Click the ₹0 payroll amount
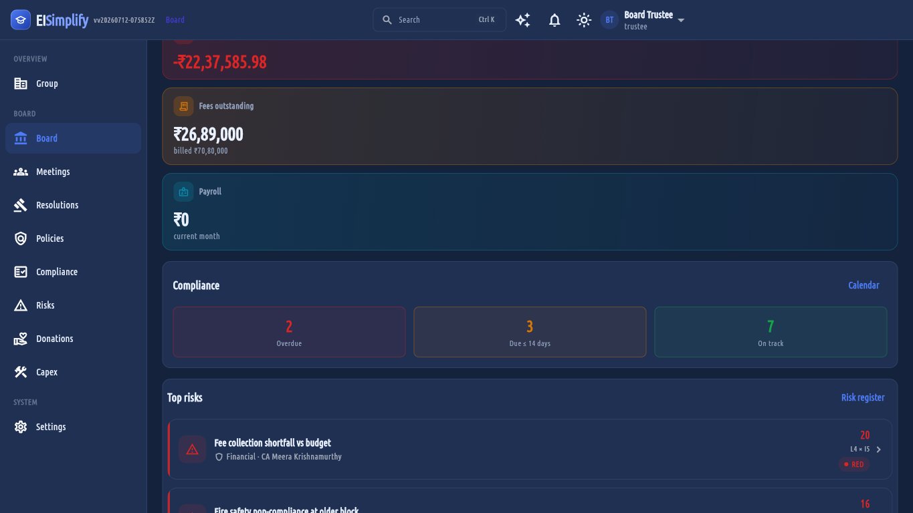 181,220
